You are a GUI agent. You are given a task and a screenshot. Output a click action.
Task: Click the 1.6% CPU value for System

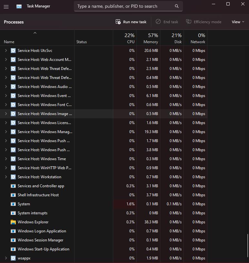(x=130, y=204)
